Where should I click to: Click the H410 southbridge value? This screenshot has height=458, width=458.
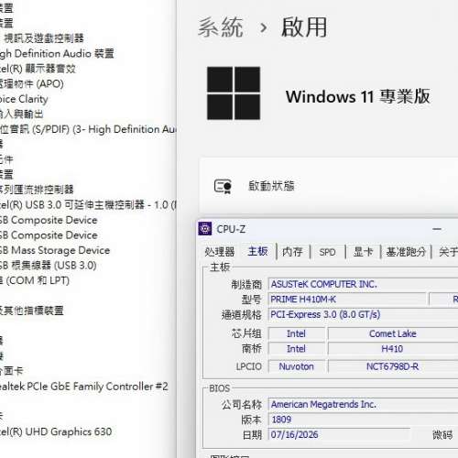(x=393, y=349)
